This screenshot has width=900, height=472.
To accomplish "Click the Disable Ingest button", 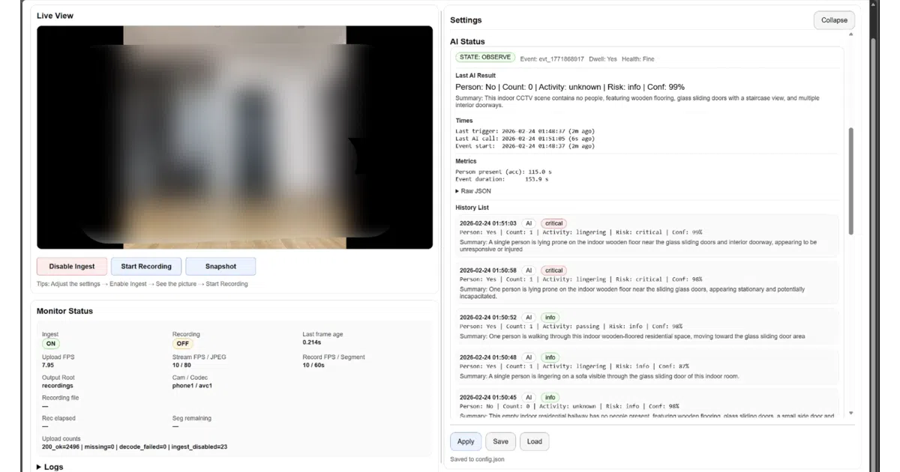I will pos(72,266).
